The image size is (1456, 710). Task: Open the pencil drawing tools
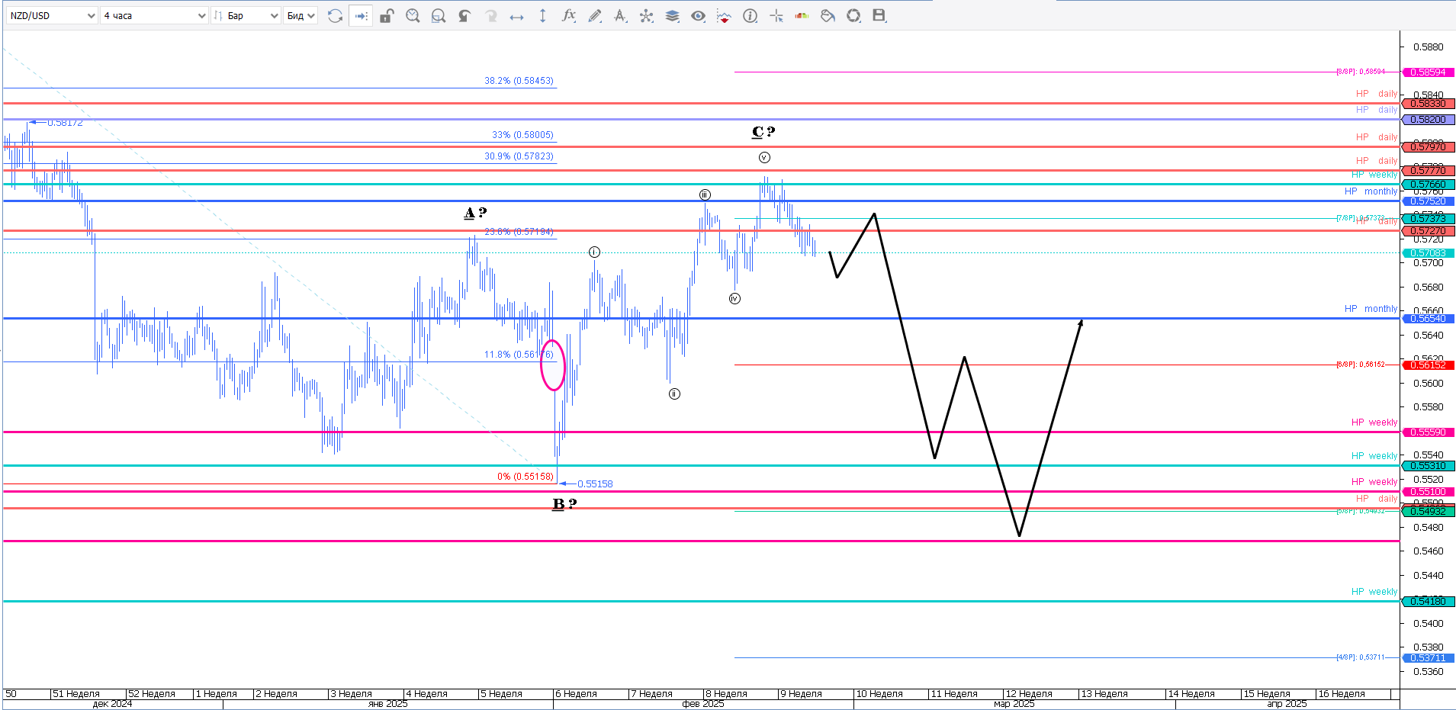[595, 16]
